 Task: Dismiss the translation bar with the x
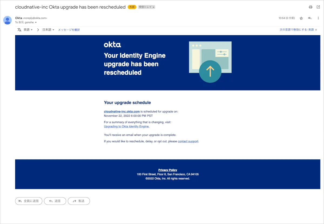[316, 30]
